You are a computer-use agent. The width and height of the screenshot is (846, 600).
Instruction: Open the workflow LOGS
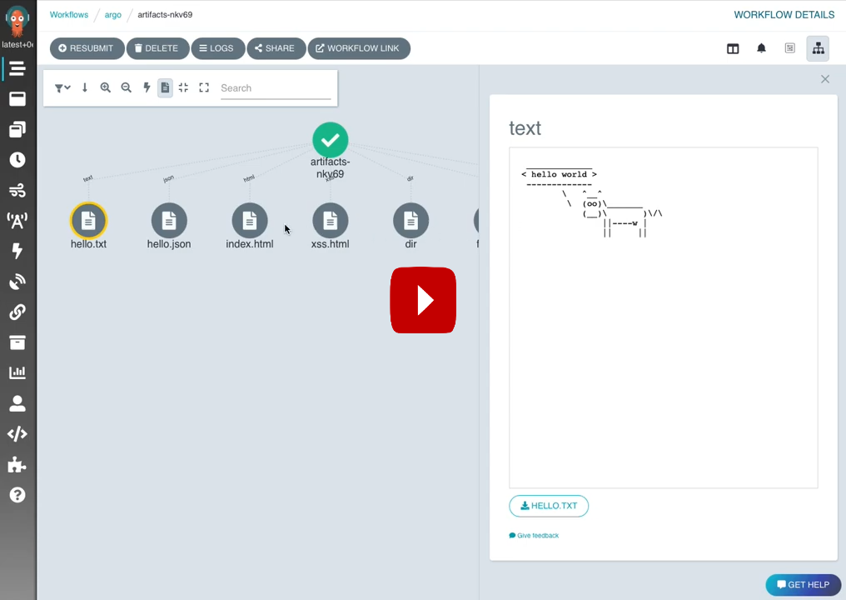(x=217, y=48)
